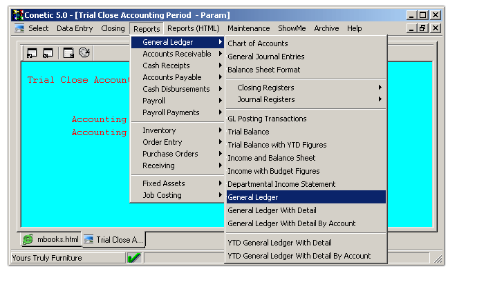The width and height of the screenshot is (504, 282).
Task: Click the first toolbar icon with checkmark
Action: point(32,52)
